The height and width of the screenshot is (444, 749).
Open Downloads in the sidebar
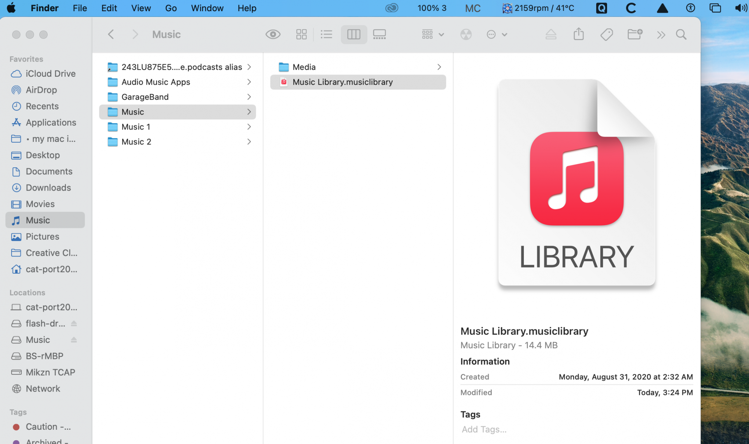pyautogui.click(x=45, y=188)
